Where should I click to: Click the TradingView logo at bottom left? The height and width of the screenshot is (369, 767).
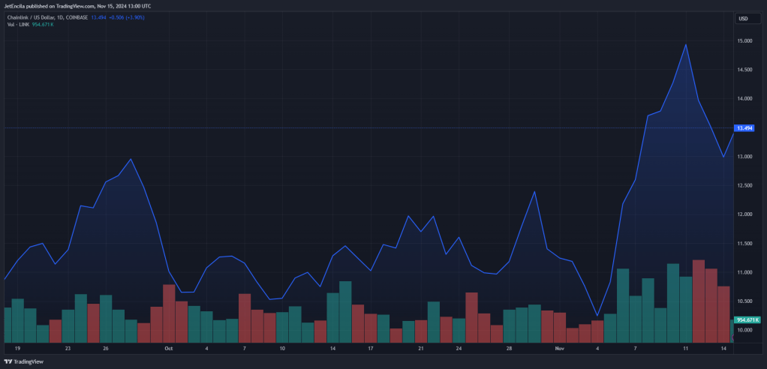(x=23, y=361)
